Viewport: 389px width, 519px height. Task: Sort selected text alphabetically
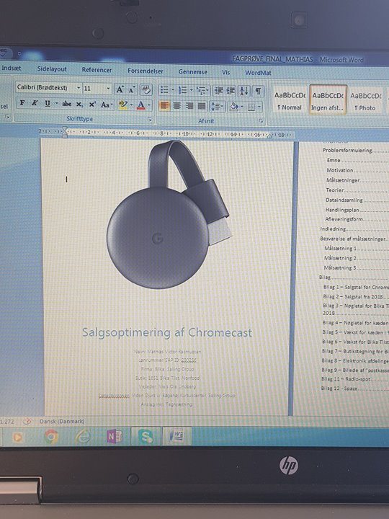point(243,91)
